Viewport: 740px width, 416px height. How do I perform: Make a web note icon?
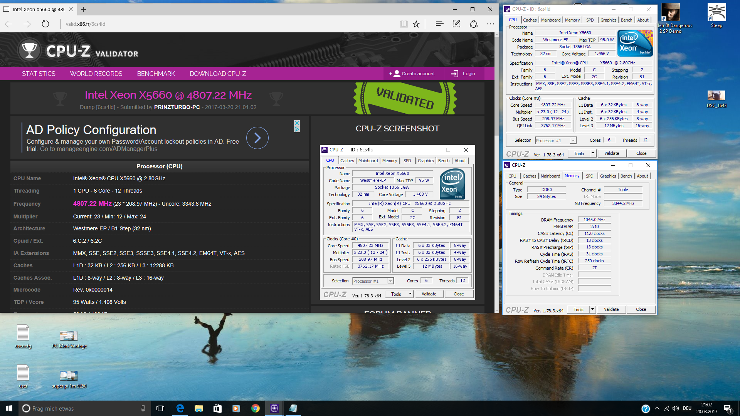click(456, 24)
